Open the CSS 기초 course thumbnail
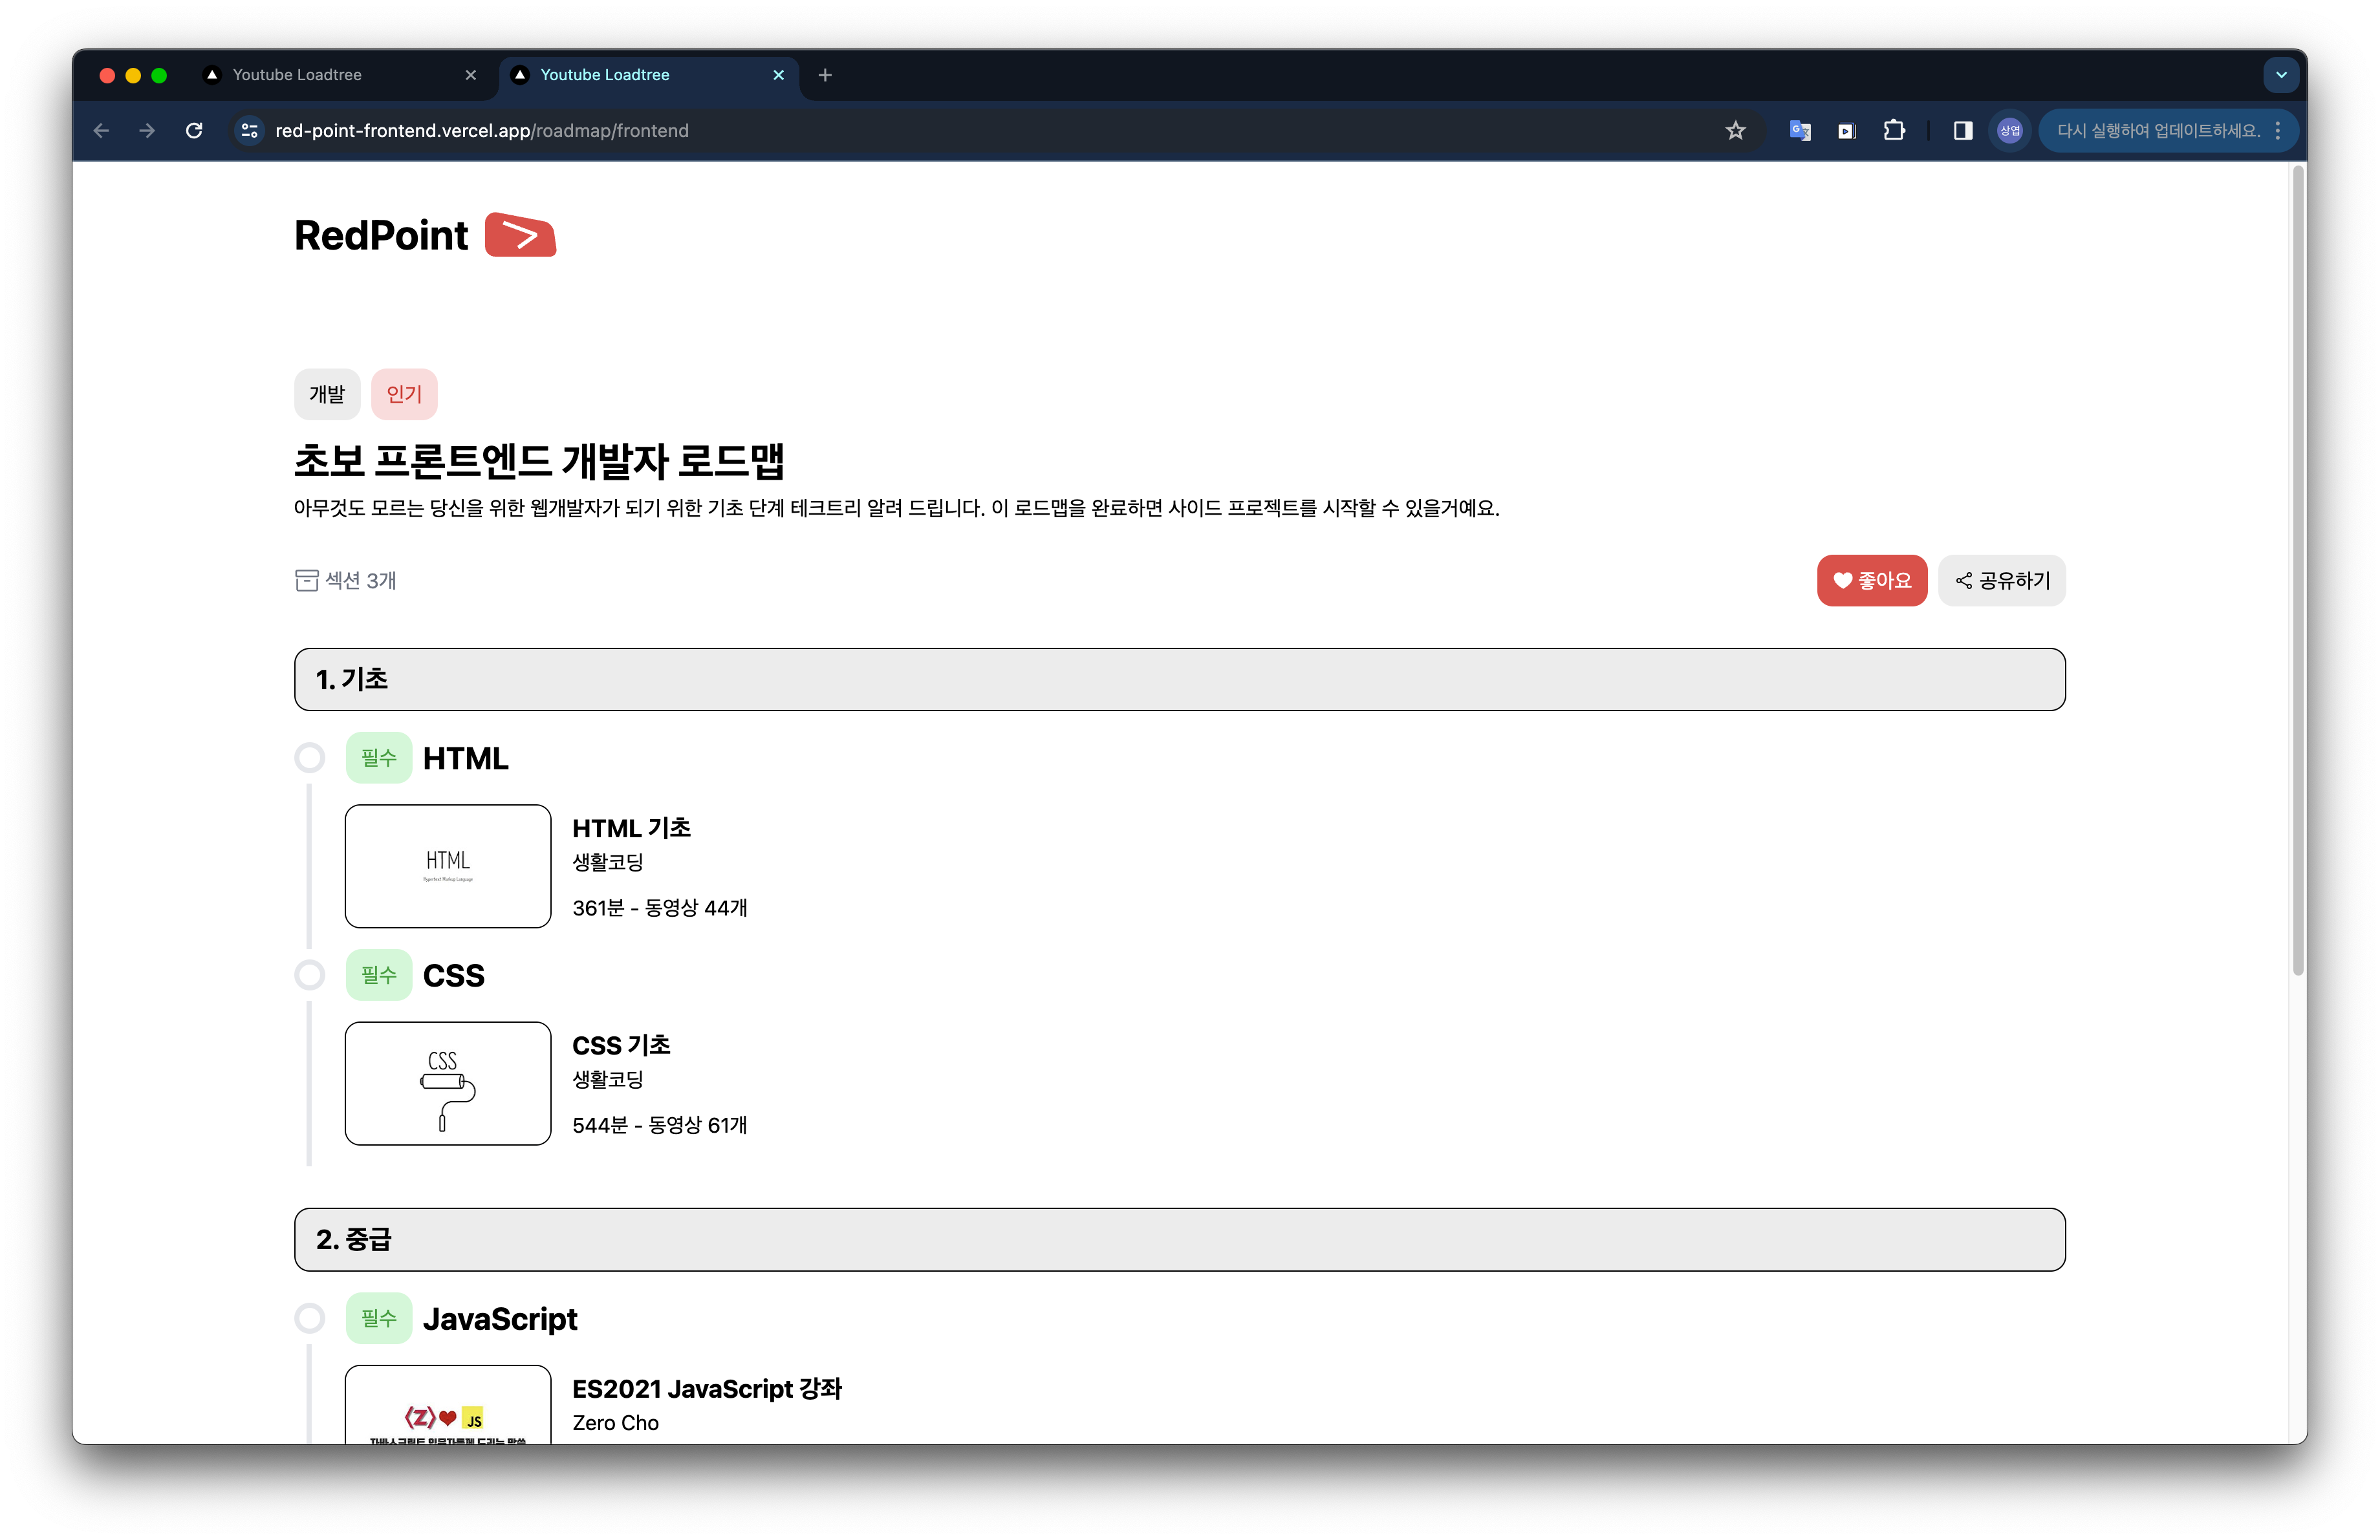The height and width of the screenshot is (1540, 2380). point(448,1084)
